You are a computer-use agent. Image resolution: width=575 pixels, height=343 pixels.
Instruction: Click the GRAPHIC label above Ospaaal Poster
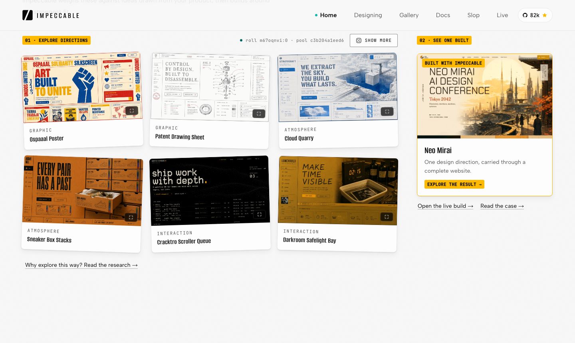pos(41,130)
